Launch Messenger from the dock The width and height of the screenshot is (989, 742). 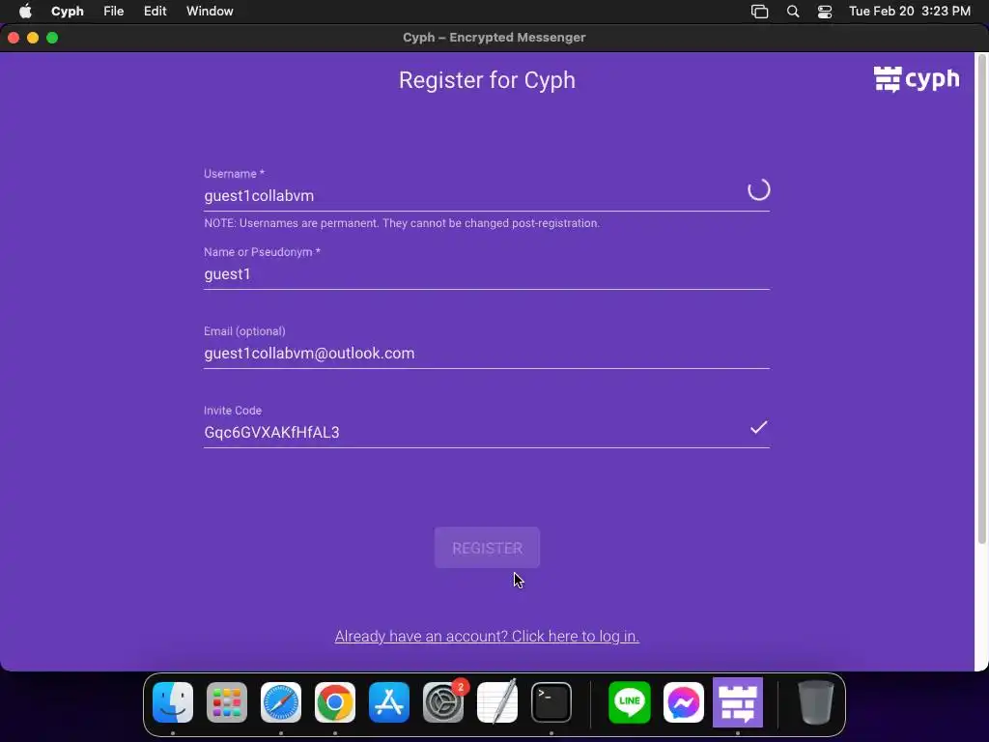(x=684, y=702)
